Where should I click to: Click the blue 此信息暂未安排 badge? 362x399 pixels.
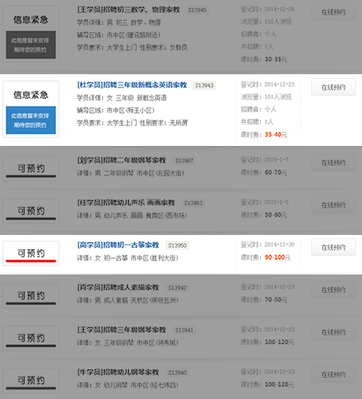click(x=31, y=120)
